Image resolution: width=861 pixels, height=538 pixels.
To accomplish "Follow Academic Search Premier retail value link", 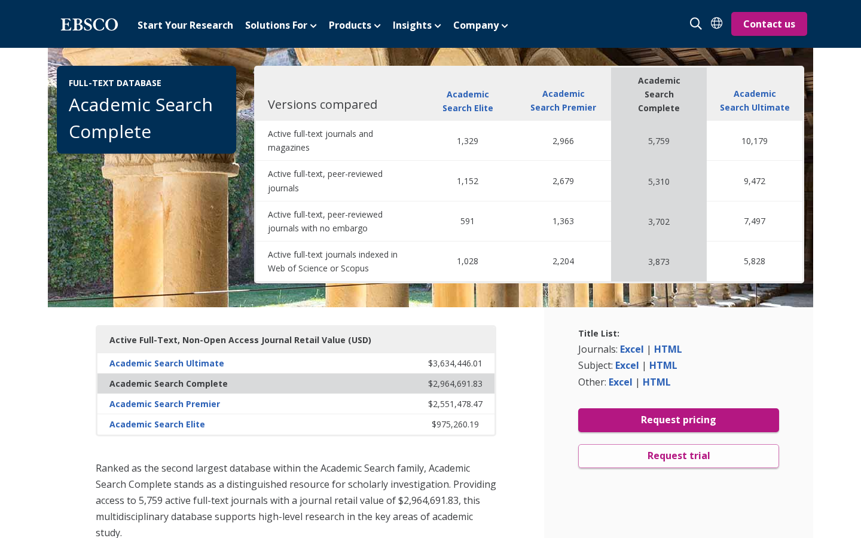I will tap(164, 404).
